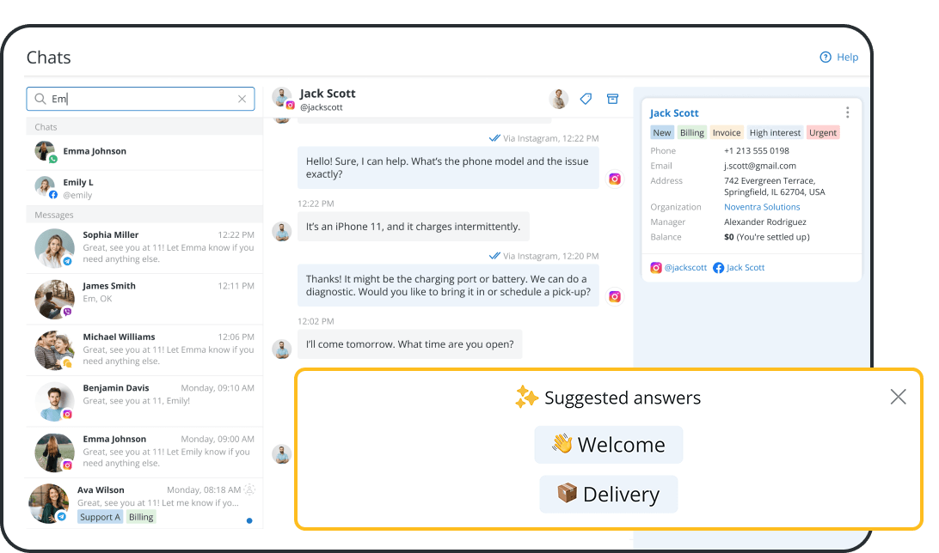Archive the Jack Scott conversation
Screen dimensions: 939x553
pos(612,99)
